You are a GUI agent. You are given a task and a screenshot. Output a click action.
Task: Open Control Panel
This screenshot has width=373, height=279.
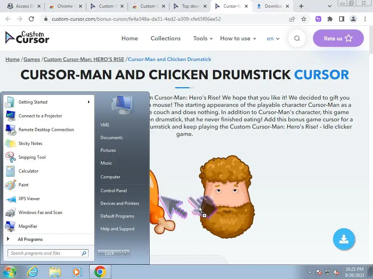(x=114, y=191)
